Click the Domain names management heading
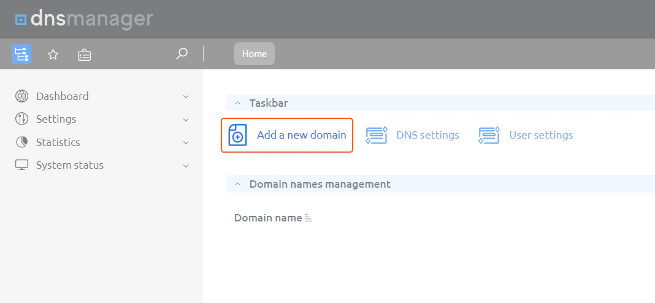655x303 pixels. click(x=320, y=184)
